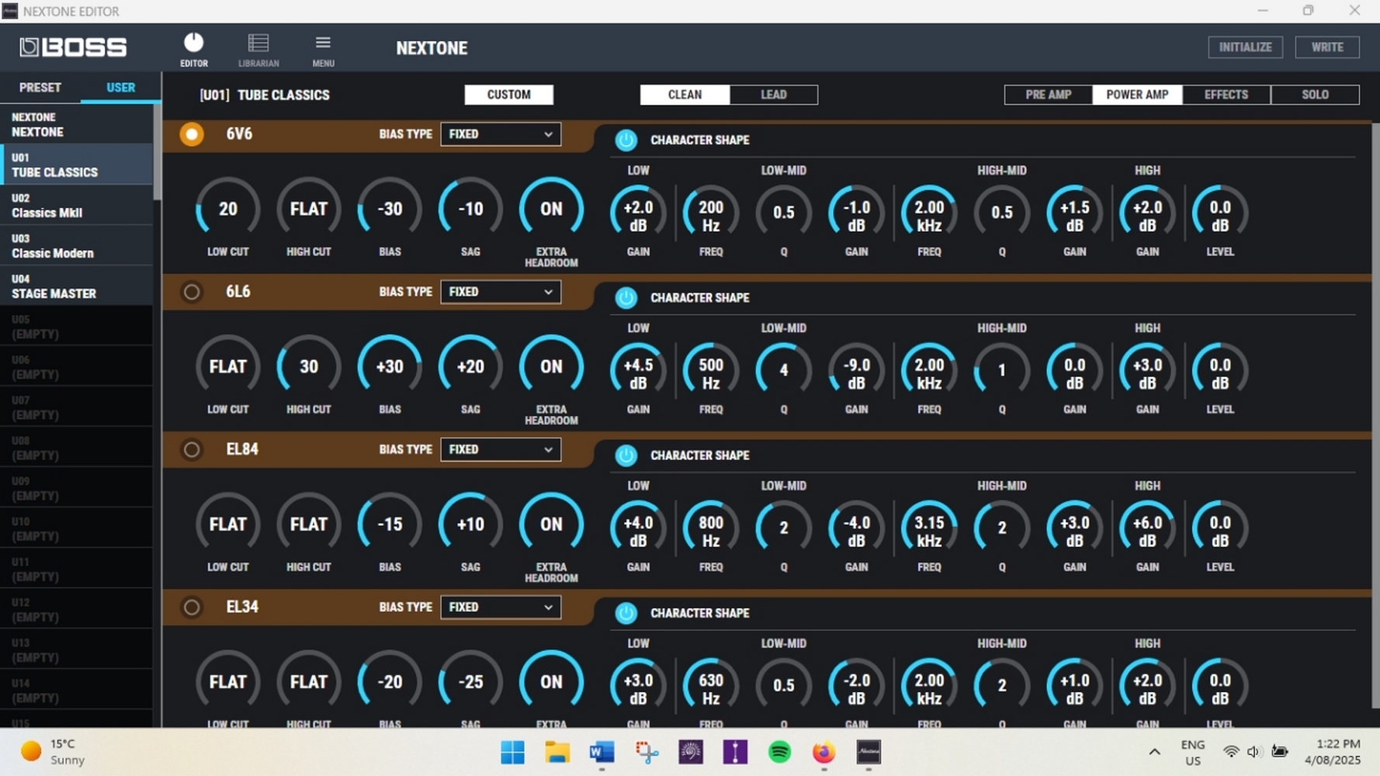Click the patch list scrollbar

pos(158,151)
